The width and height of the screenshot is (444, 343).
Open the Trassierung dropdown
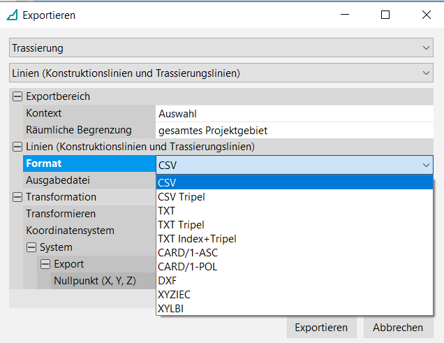(221, 48)
